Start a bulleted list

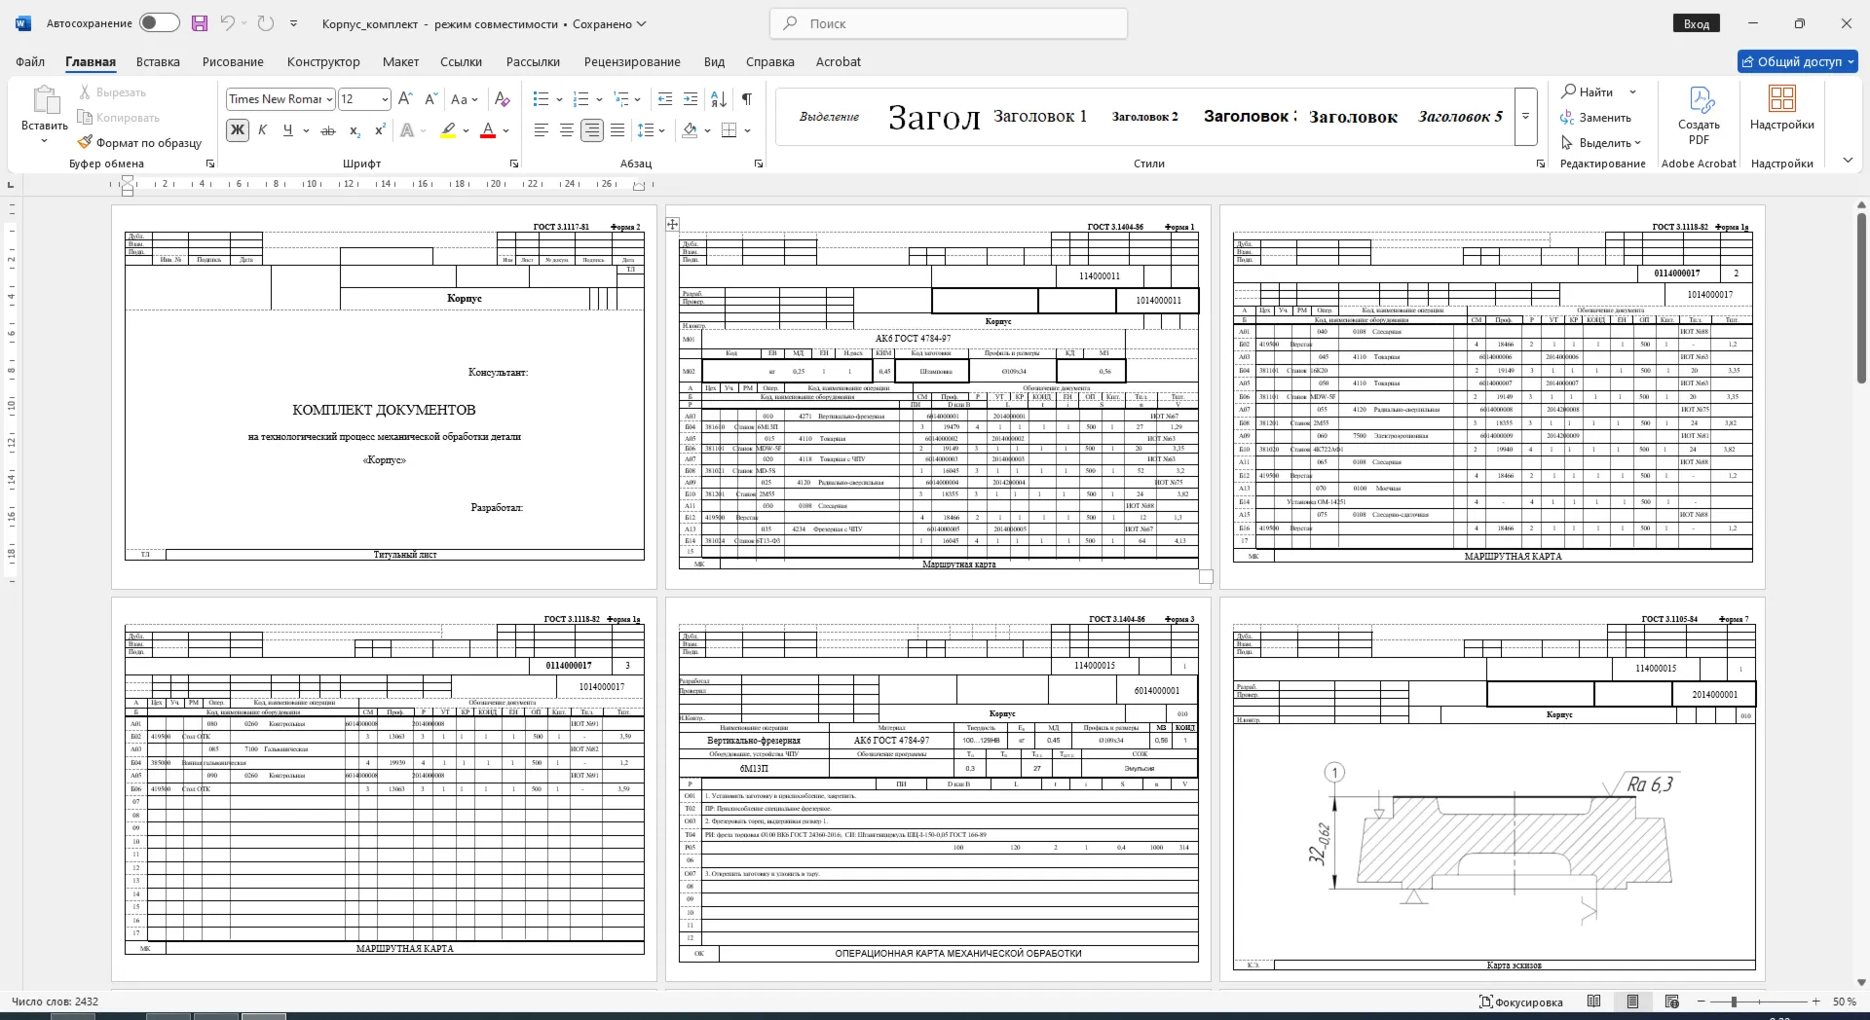542,98
